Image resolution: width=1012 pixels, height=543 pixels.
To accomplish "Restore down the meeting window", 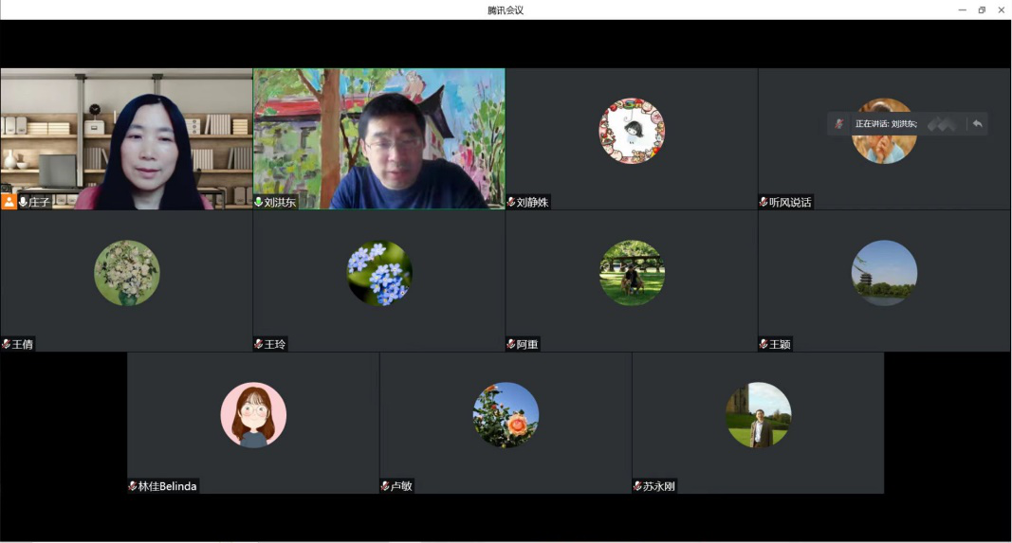I will (982, 9).
